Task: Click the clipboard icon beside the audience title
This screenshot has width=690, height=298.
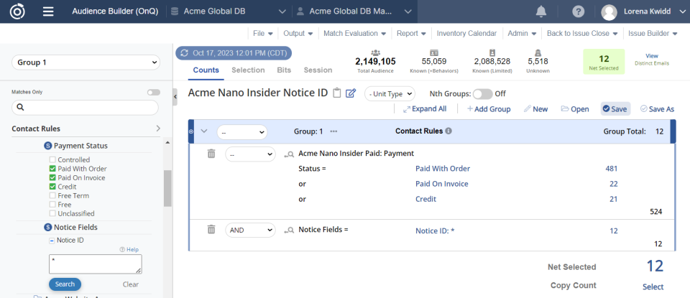Action: pyautogui.click(x=336, y=93)
